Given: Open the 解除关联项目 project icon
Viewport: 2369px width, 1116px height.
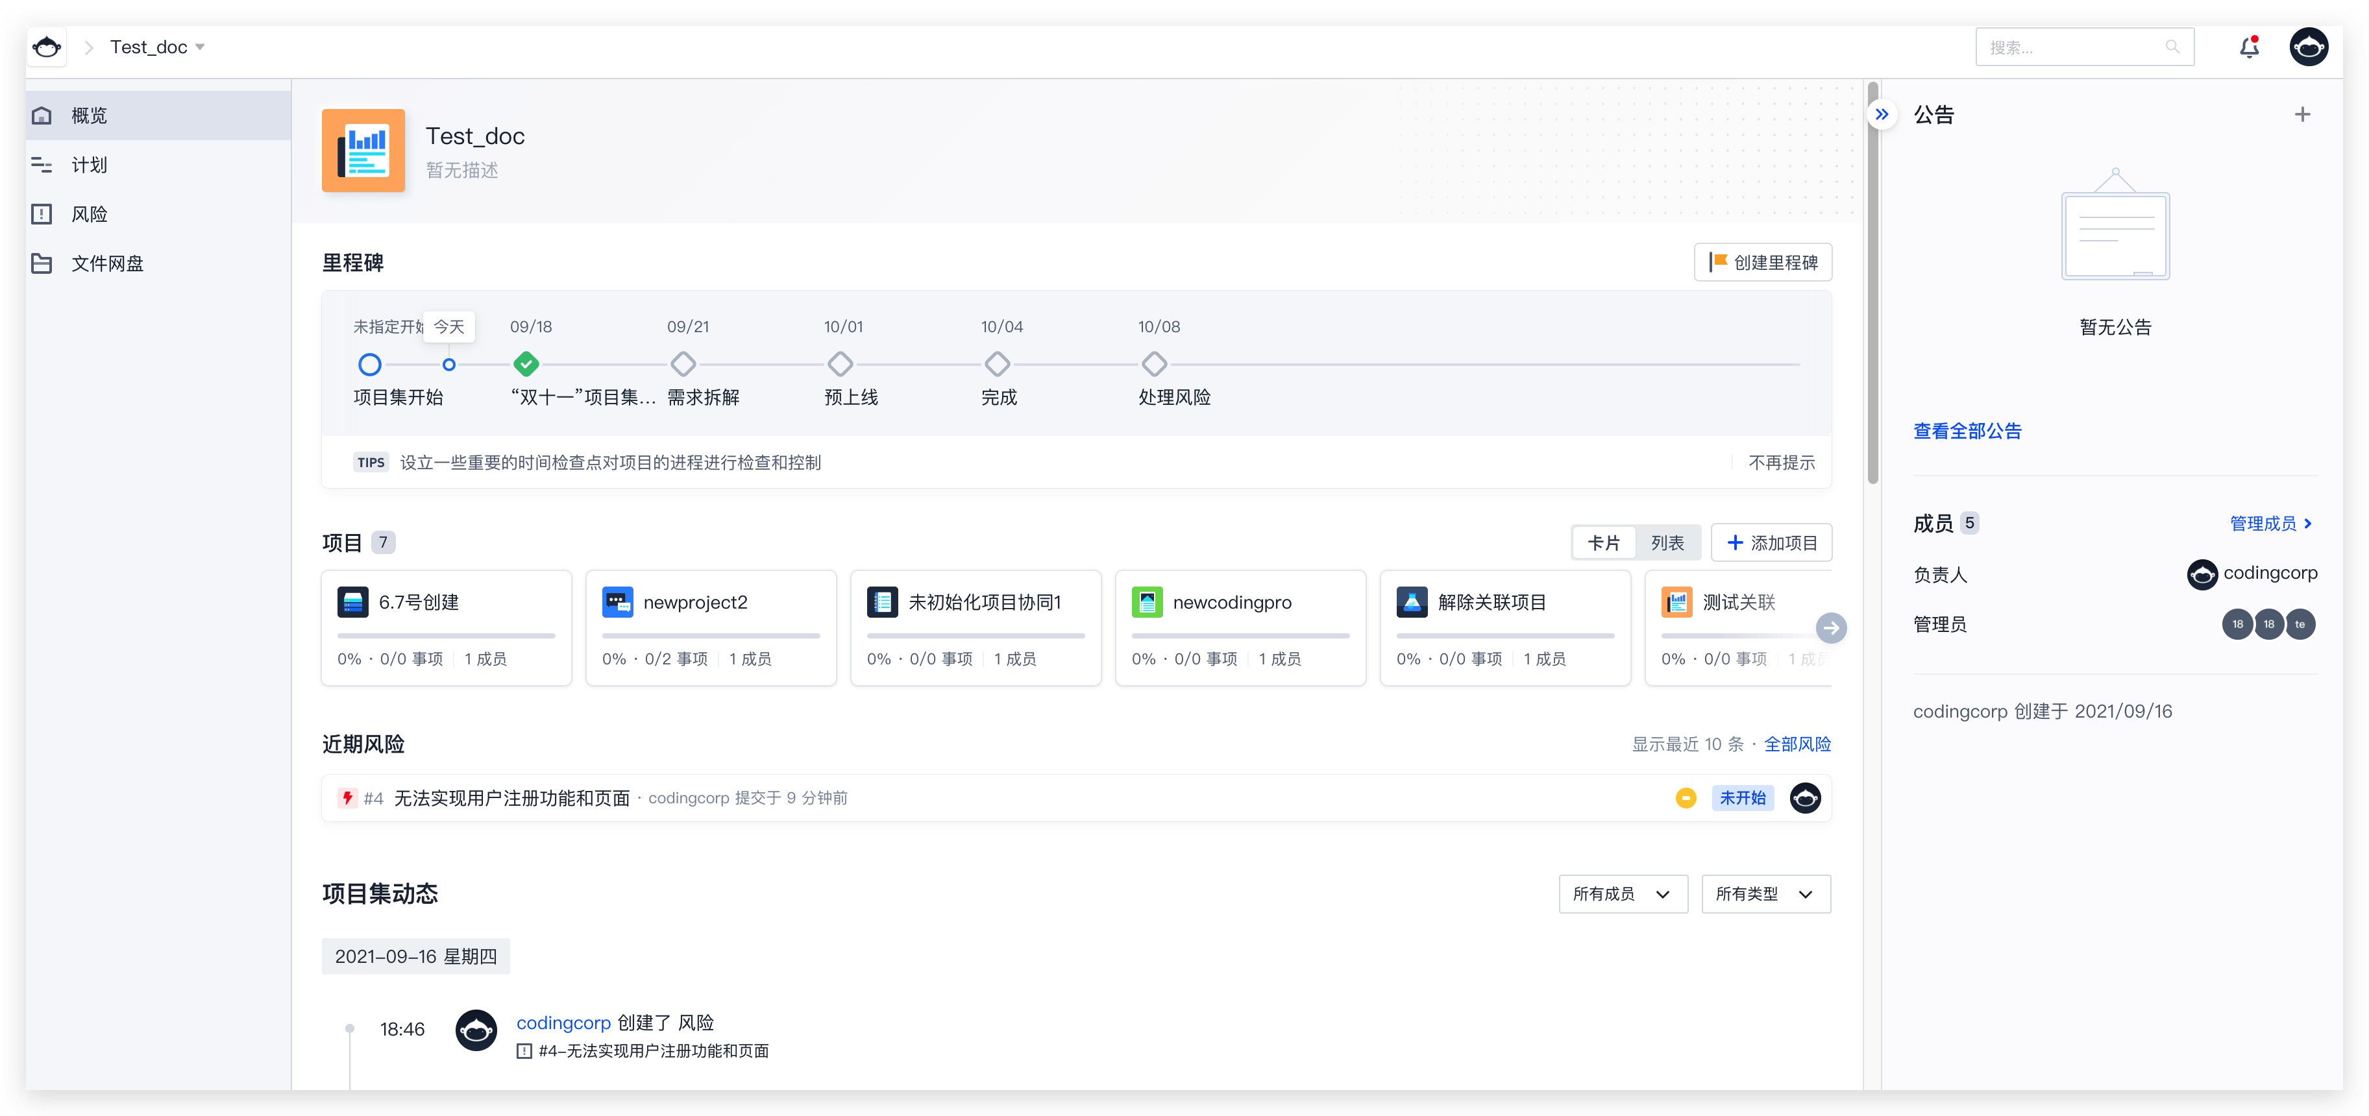Looking at the screenshot, I should 1412,602.
